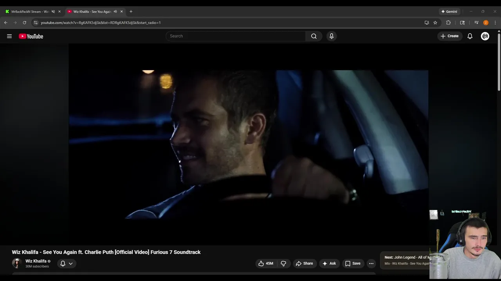Open the more actions three-dot menu
Image resolution: width=501 pixels, height=281 pixels.
pos(371,263)
